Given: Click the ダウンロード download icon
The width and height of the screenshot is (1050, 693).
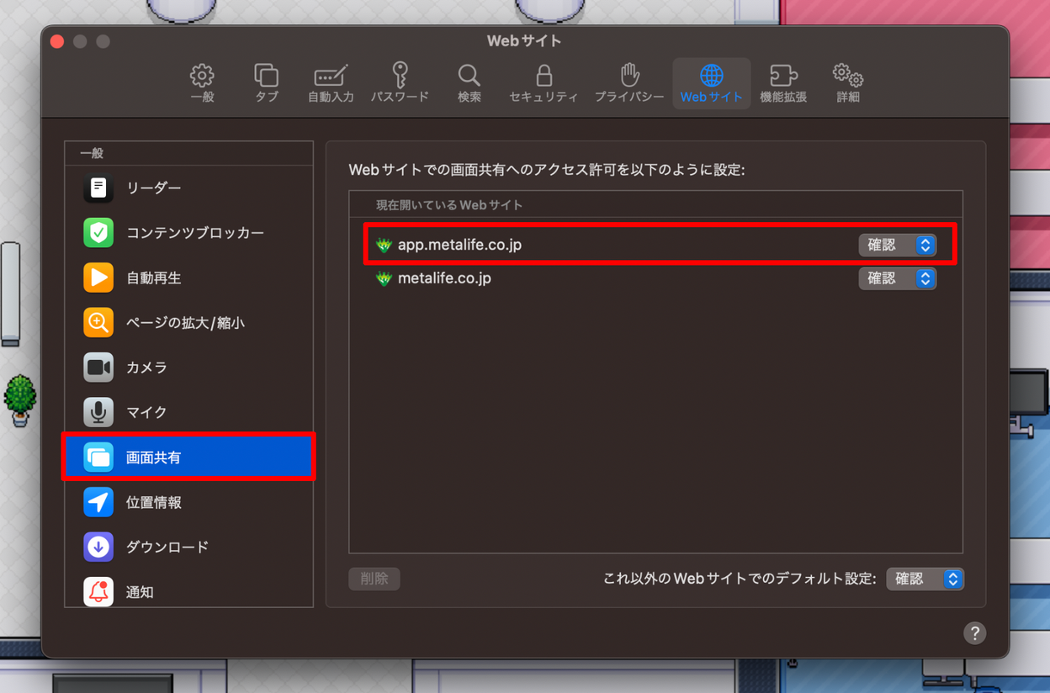Looking at the screenshot, I should [98, 547].
